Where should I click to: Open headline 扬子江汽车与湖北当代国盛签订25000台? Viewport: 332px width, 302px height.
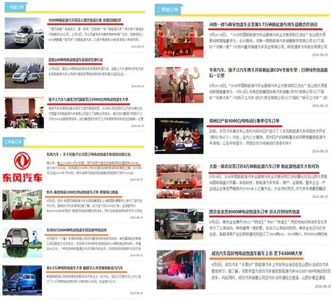(88, 100)
